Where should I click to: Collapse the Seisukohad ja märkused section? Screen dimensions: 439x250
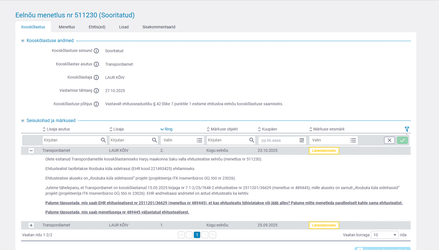23,121
